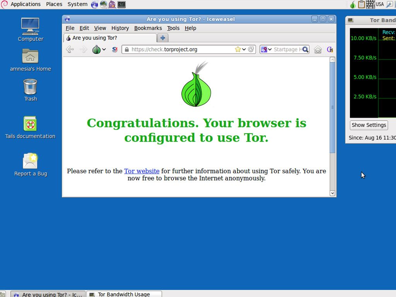Click in the URL address bar

click(x=182, y=49)
